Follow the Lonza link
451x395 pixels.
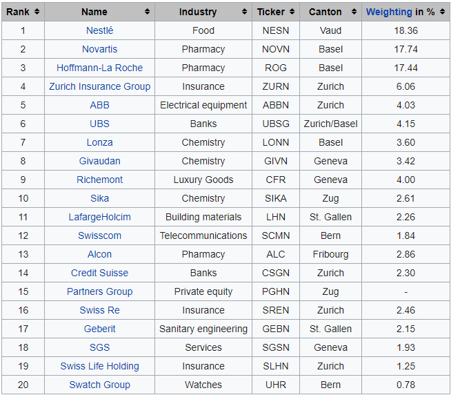(99, 142)
